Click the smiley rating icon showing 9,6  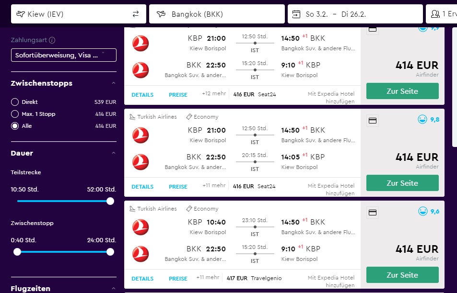pyautogui.click(x=422, y=211)
